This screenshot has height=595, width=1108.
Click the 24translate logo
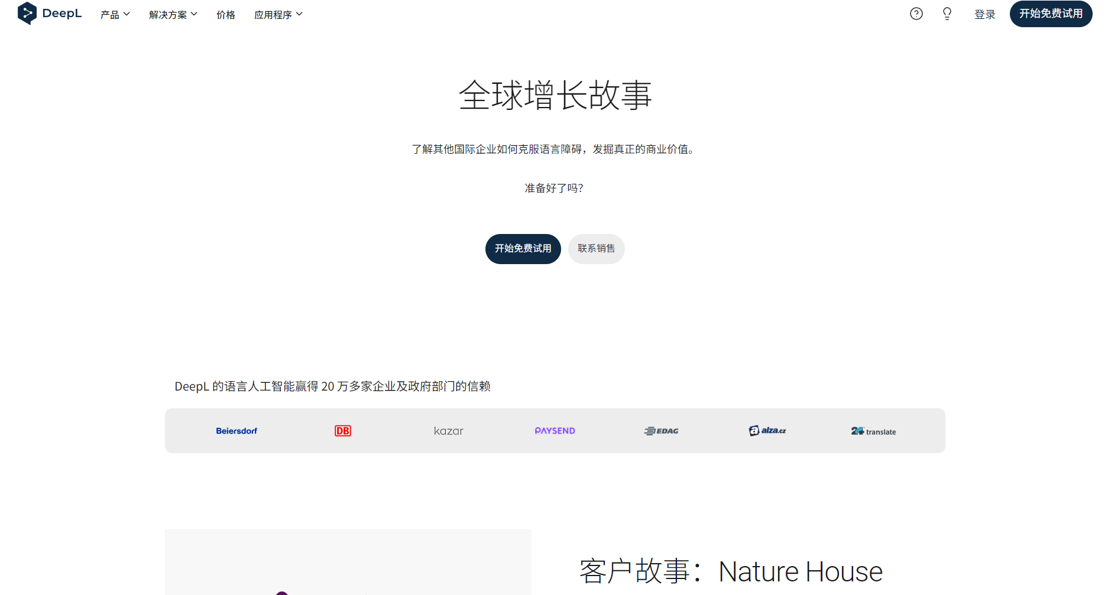pos(873,431)
